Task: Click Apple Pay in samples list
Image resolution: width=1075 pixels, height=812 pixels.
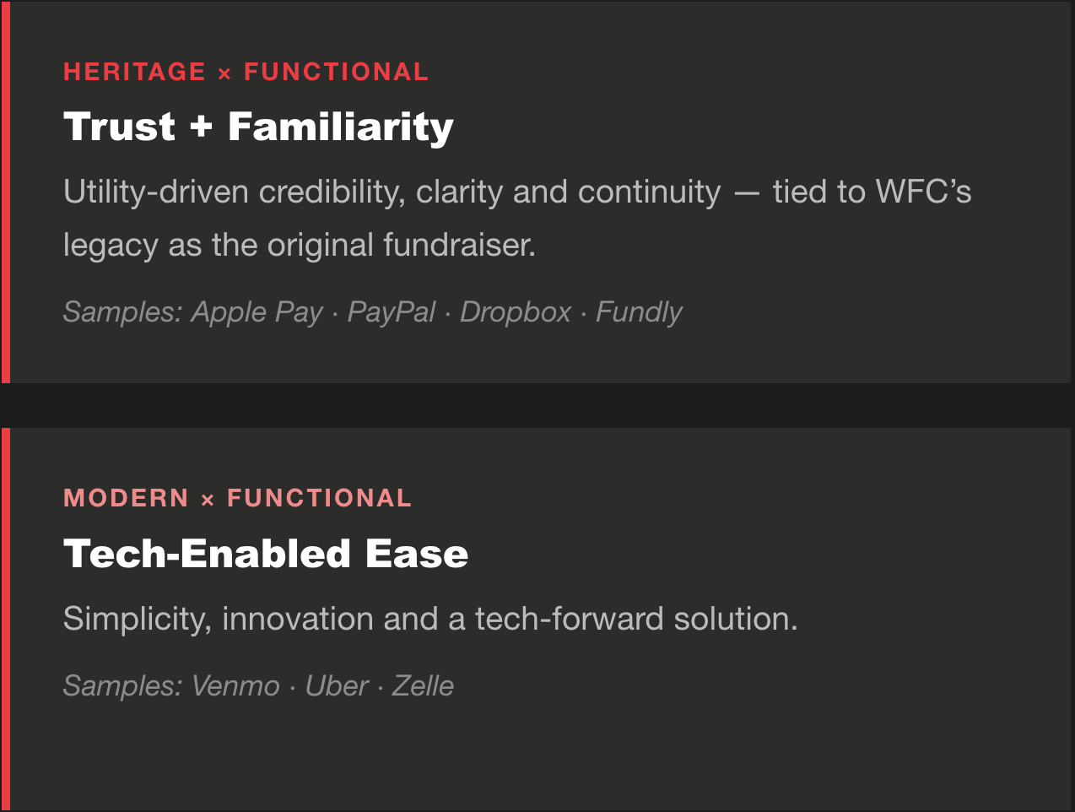Action: click(257, 312)
